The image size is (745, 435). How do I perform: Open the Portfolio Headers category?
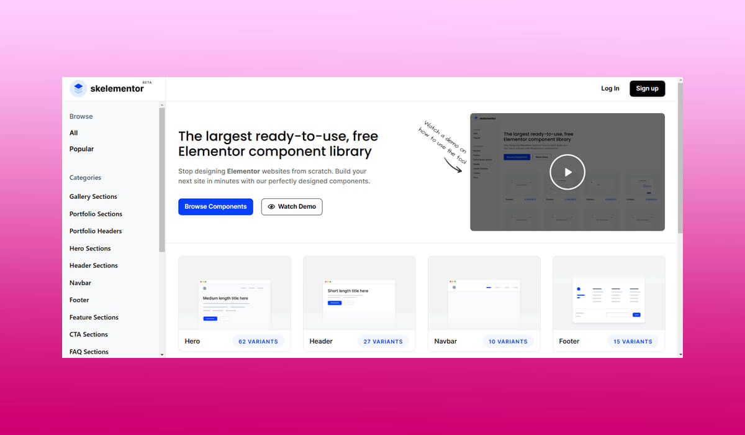coord(96,231)
